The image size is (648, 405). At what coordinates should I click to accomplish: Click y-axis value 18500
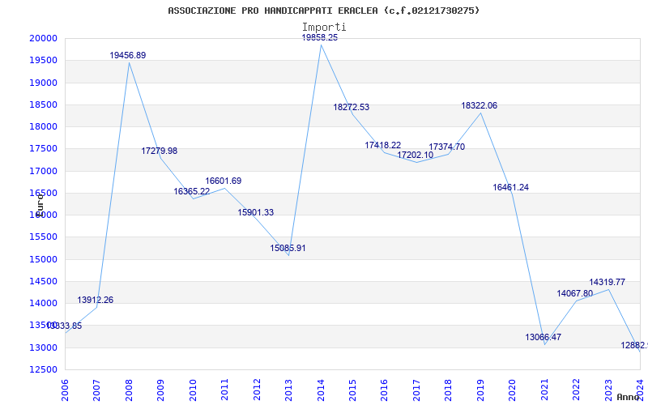coord(43,104)
